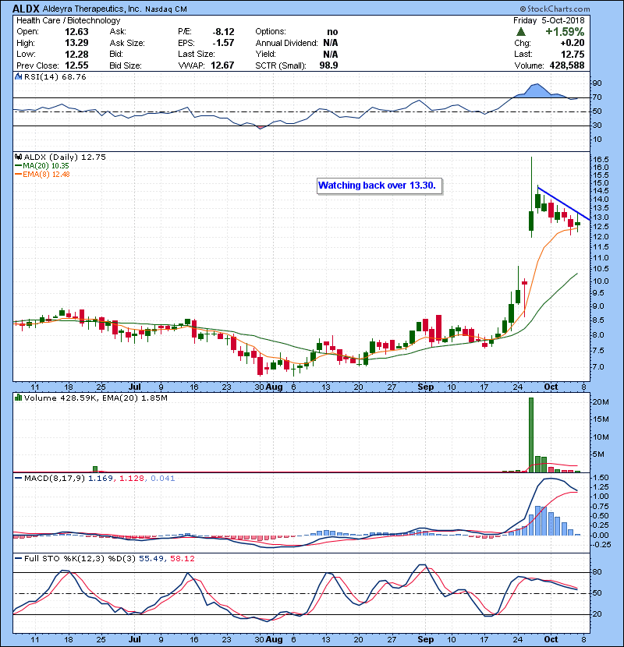The image size is (624, 647).
Task: Click the Health Care / Biotechnology sector text
Action: (69, 20)
